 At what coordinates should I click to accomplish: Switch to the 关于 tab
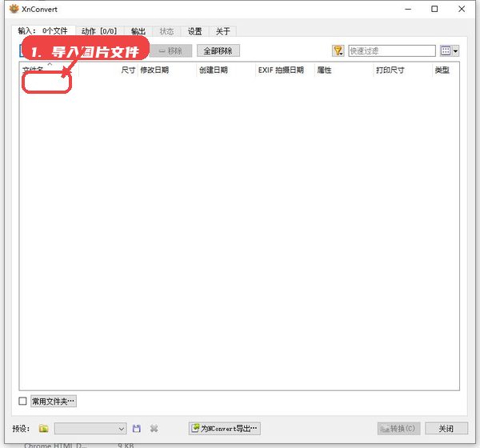pyautogui.click(x=222, y=31)
